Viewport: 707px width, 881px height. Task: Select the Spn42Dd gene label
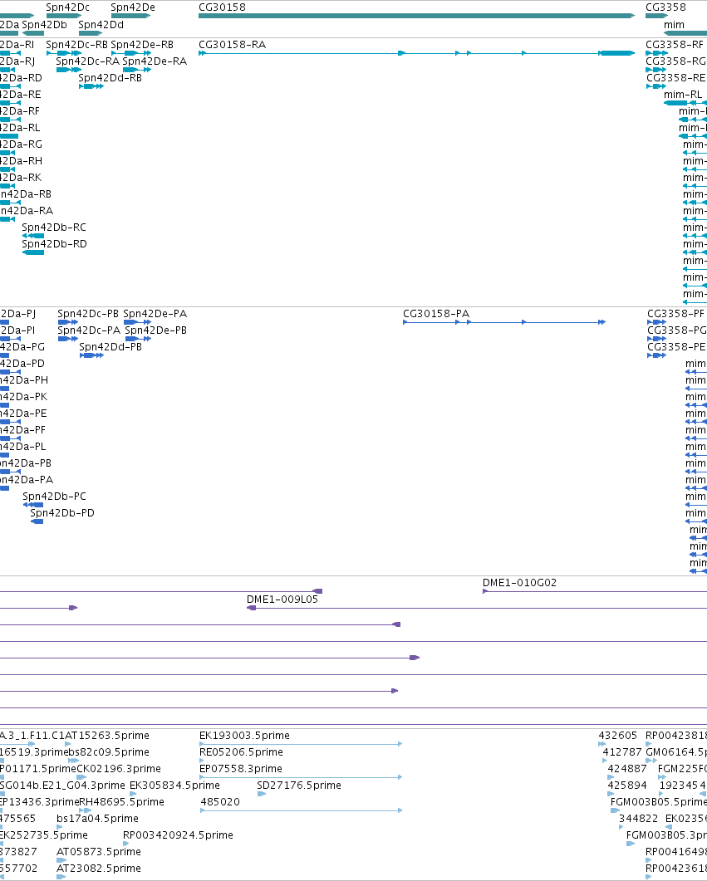(x=101, y=25)
